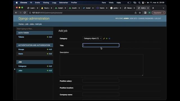The image size is (180, 101).
Task: Click the view eye icon next to Category
Action: coord(109,39)
